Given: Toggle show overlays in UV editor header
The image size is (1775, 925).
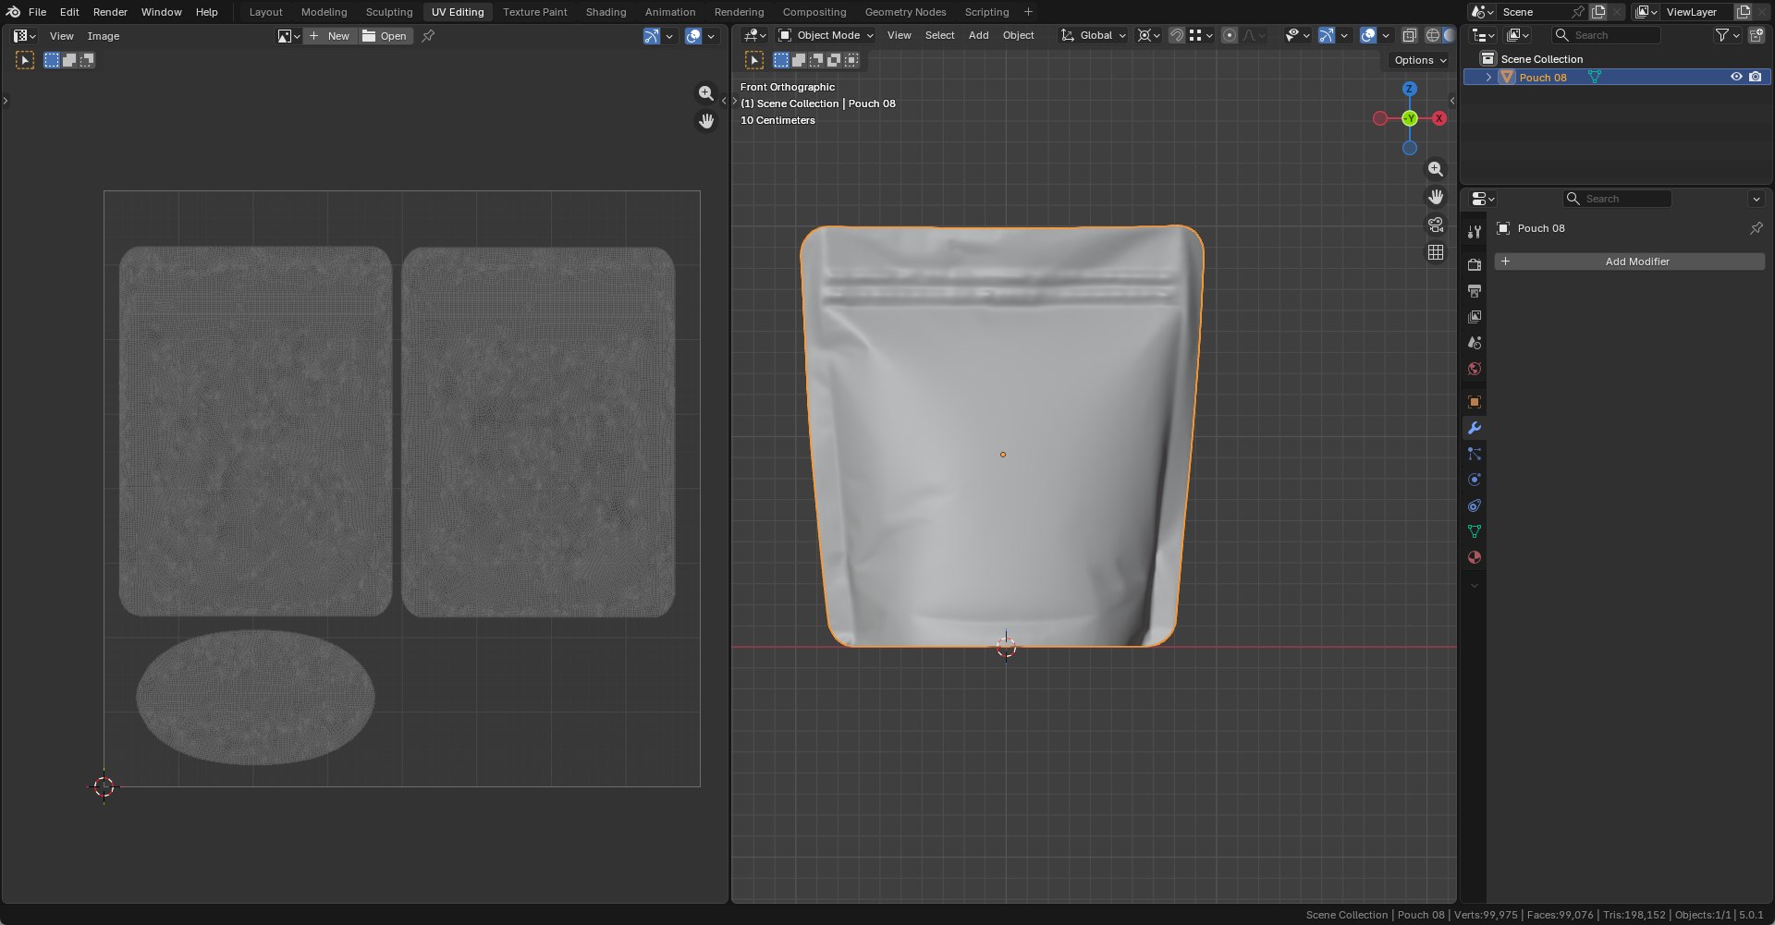Looking at the screenshot, I should tap(693, 36).
